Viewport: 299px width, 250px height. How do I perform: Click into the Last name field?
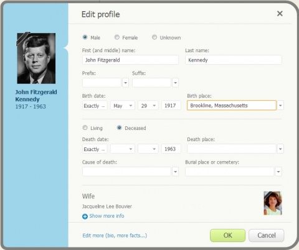click(x=234, y=60)
